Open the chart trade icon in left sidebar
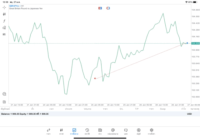This screenshot has width=200, height=140. [x=4, y=94]
